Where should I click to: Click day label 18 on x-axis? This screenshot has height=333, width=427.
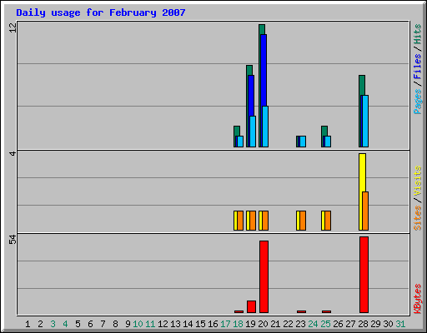coord(238,324)
